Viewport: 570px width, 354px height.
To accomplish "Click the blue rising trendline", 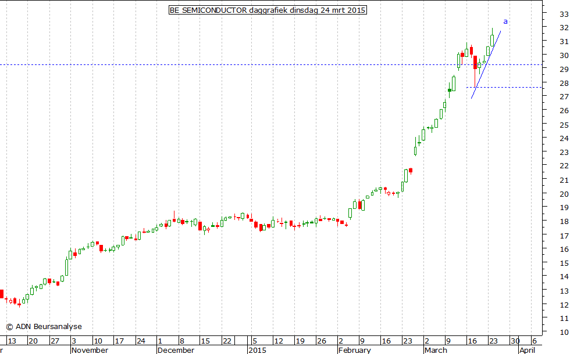I will point(486,64).
